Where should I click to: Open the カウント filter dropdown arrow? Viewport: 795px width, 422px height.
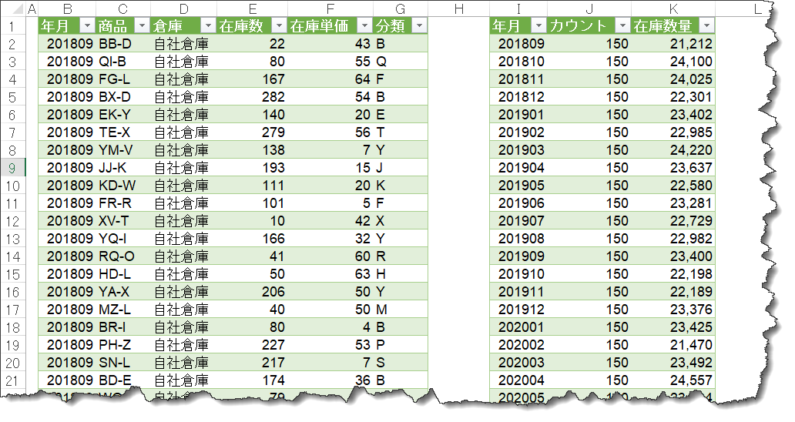pos(622,25)
